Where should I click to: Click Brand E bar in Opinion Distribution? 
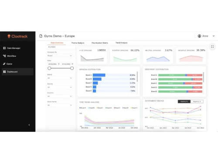click(x=95, y=91)
